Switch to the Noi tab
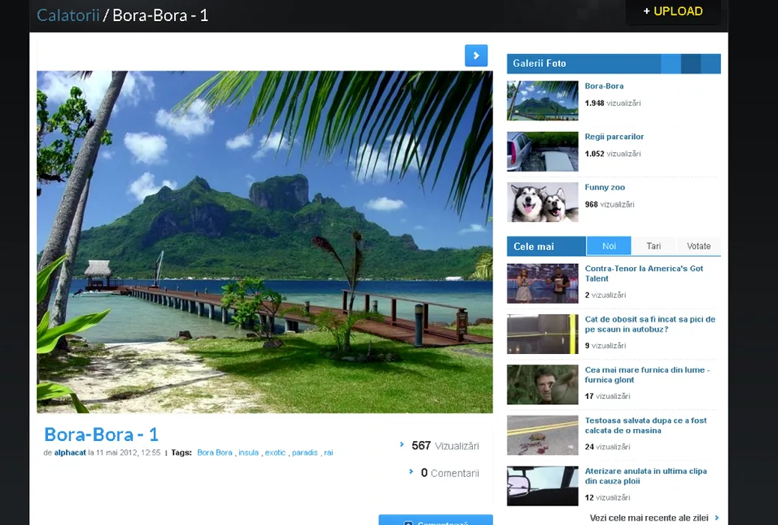This screenshot has height=525, width=778. coord(609,246)
